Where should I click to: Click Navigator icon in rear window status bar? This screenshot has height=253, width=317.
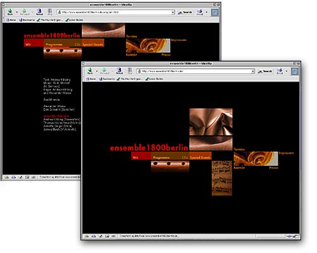7,177
